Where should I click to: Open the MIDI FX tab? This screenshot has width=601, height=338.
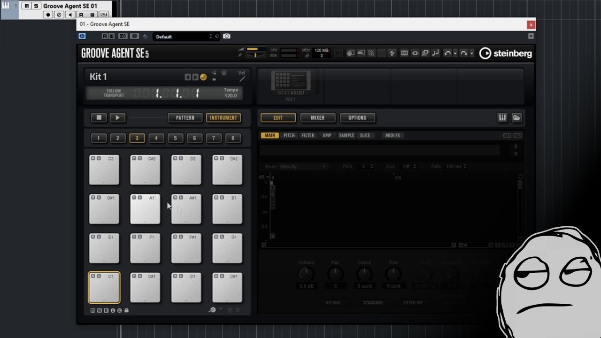393,135
